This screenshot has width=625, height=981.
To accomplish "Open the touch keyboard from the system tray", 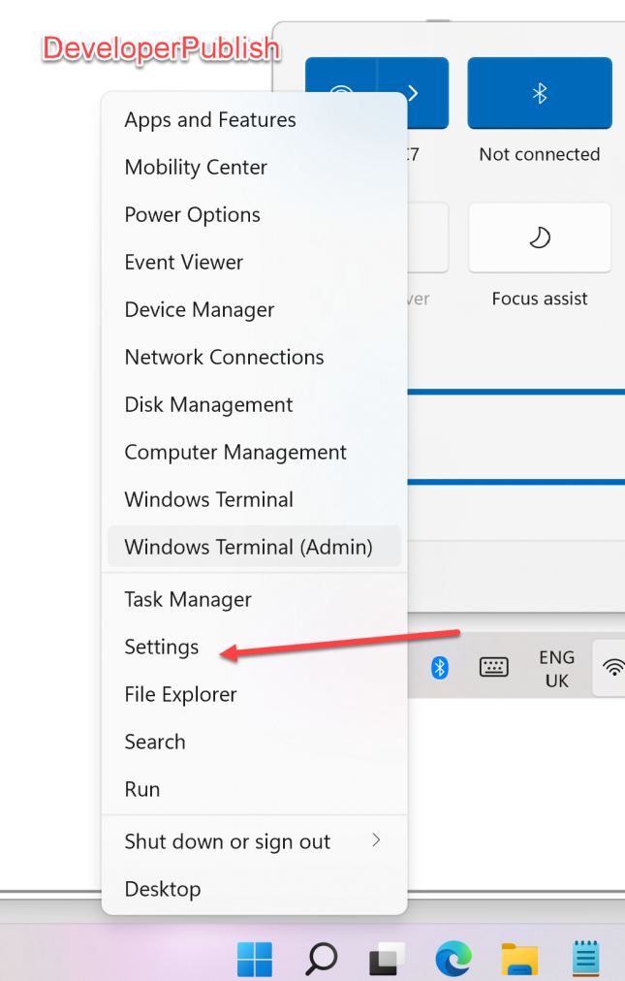I will (x=493, y=667).
